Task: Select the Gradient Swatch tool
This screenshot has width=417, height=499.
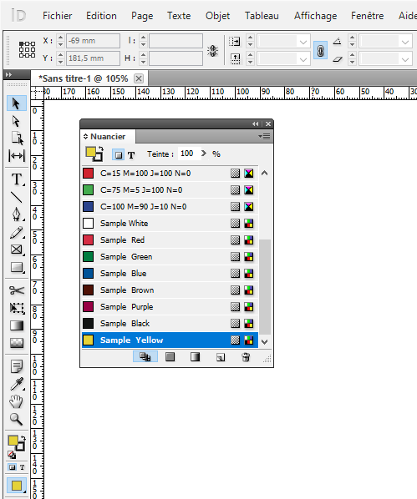Action: [17, 325]
